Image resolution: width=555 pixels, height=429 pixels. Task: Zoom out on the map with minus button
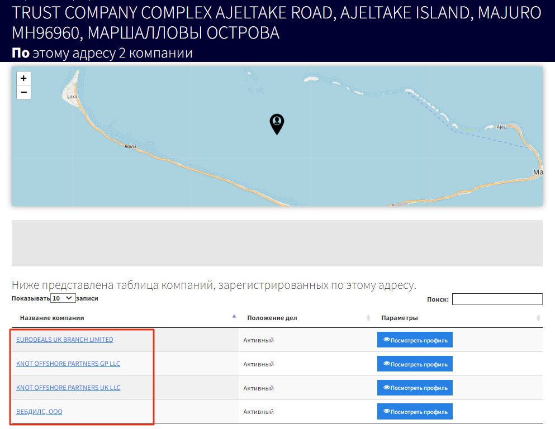(23, 92)
